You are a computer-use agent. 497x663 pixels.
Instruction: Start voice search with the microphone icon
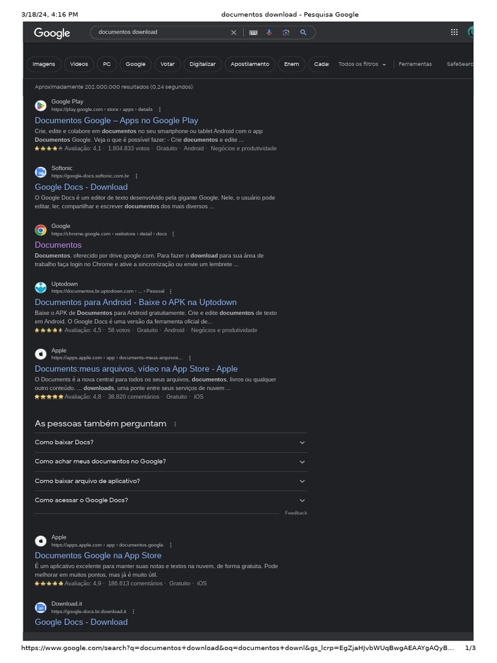[x=269, y=32]
